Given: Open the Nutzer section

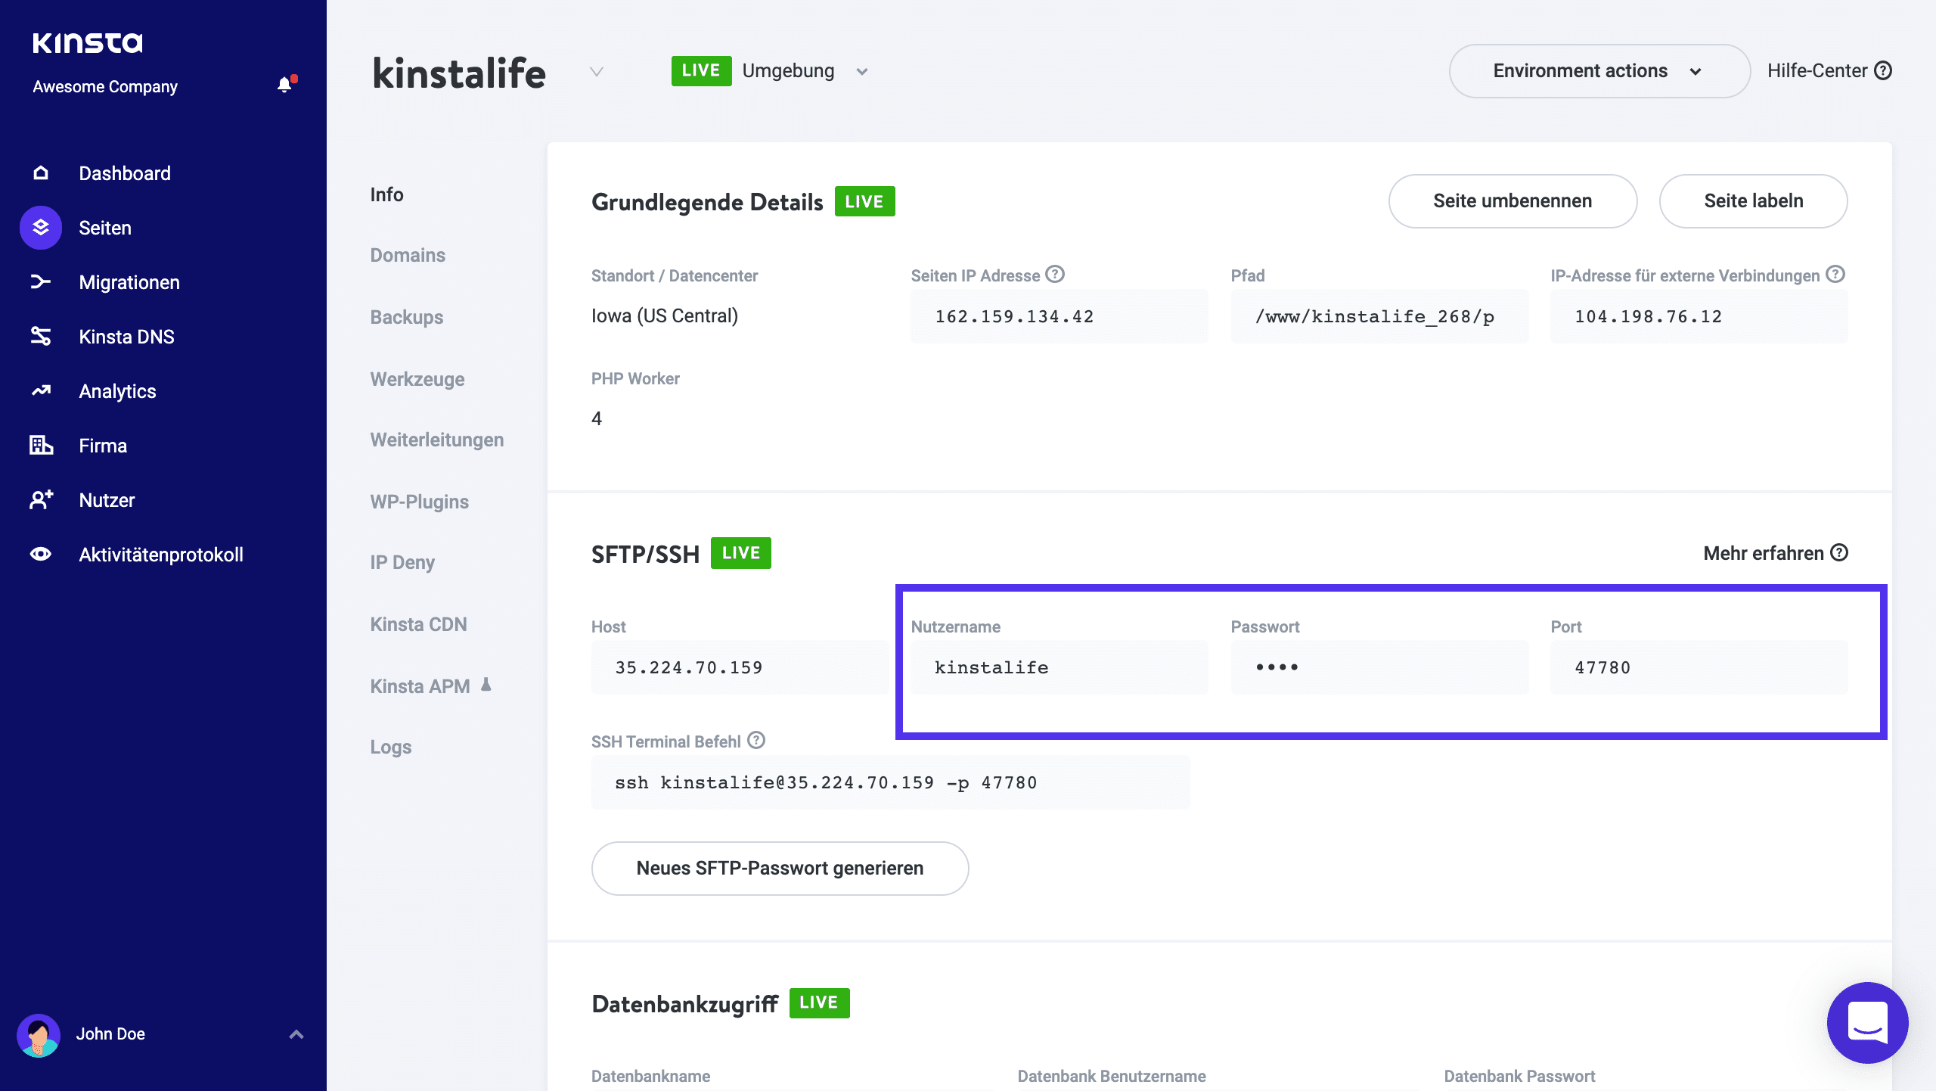Looking at the screenshot, I should [106, 499].
